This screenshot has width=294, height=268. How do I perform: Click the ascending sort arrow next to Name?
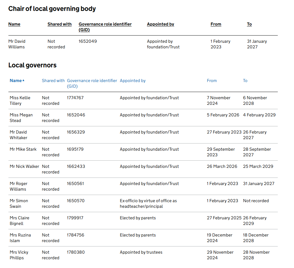click(x=23, y=80)
